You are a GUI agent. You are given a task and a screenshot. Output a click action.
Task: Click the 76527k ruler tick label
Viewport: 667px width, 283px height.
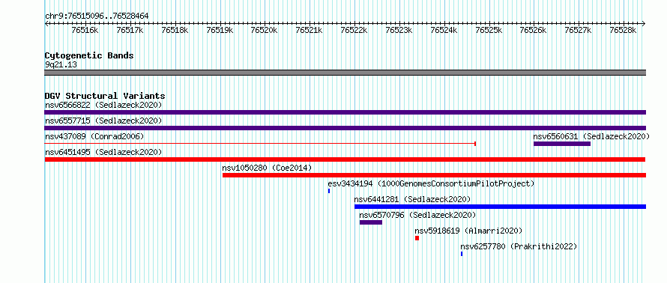point(579,31)
